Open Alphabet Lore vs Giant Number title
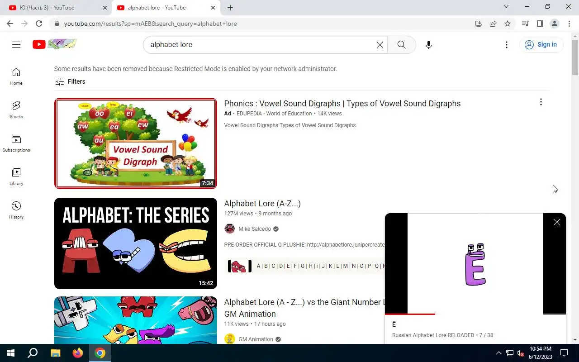 (304, 308)
